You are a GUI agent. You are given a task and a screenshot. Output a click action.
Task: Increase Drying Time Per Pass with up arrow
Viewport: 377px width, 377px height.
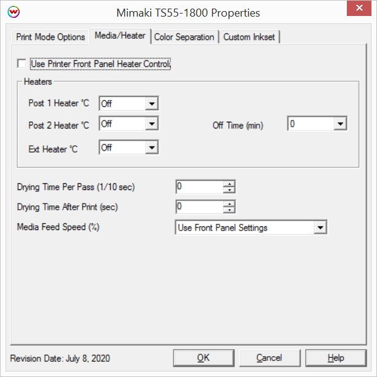point(229,183)
